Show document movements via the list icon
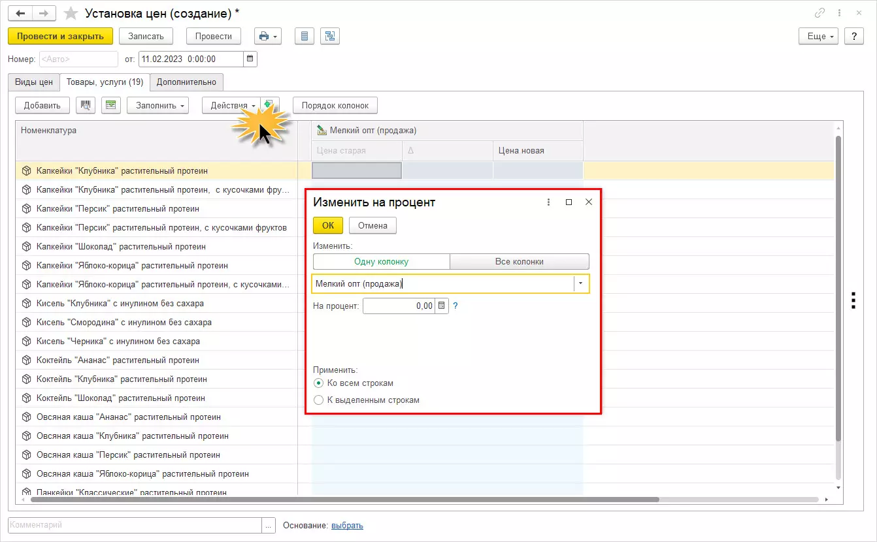 click(305, 37)
